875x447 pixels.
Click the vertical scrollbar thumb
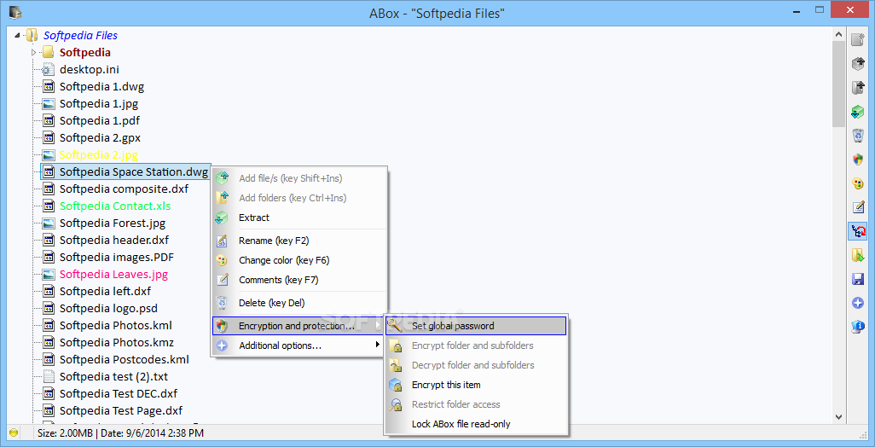[x=838, y=84]
